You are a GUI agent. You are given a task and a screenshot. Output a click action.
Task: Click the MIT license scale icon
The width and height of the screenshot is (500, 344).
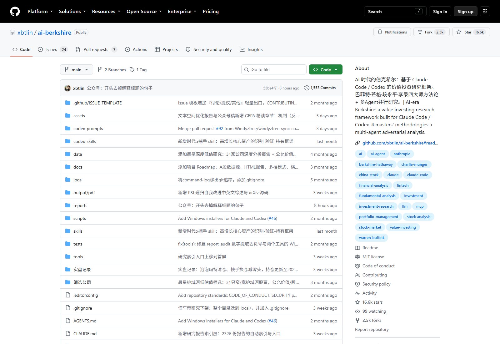357,257
